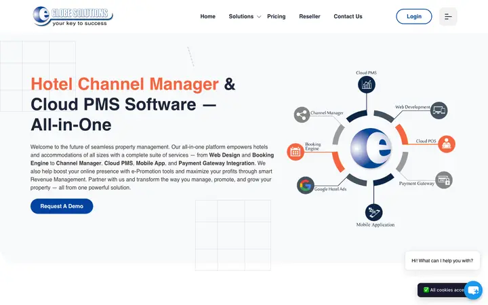The width and height of the screenshot is (488, 305).
Task: Click the All-in-One heading line
Action: point(71,125)
